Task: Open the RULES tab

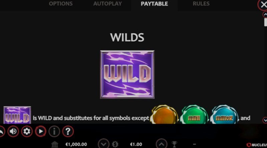Action: (201, 4)
